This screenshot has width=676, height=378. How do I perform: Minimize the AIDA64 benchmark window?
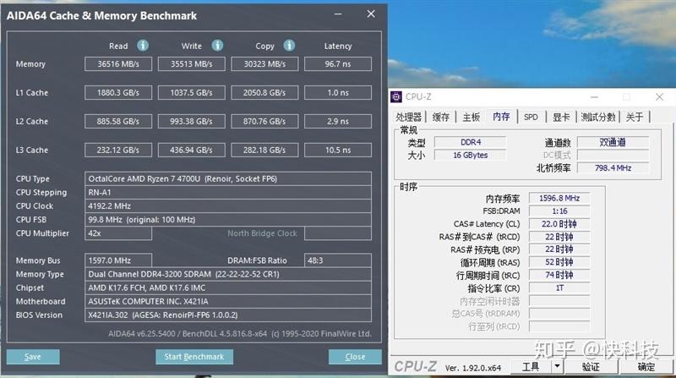338,14
